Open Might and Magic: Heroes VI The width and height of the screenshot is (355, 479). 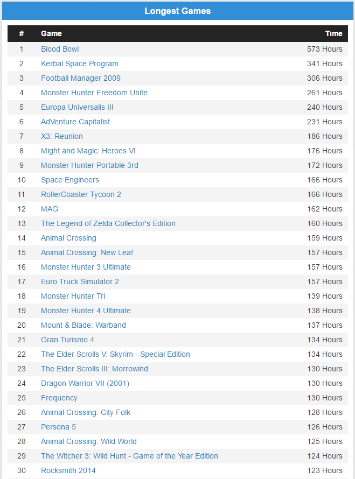coord(88,151)
